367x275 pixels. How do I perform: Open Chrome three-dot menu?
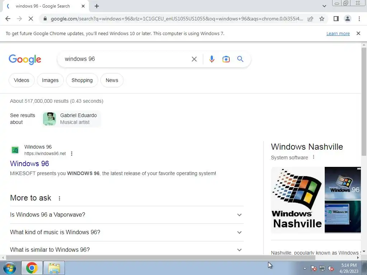pos(359,19)
